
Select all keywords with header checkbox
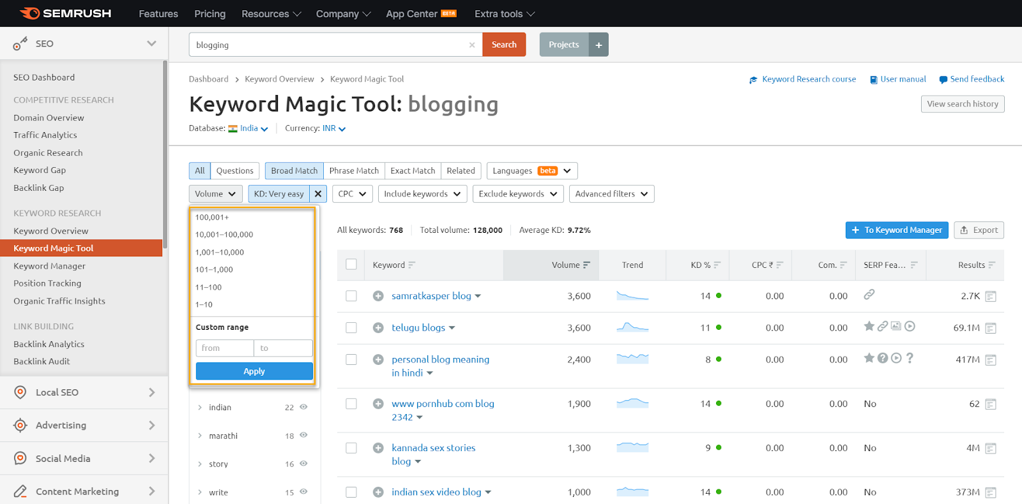[x=351, y=264]
